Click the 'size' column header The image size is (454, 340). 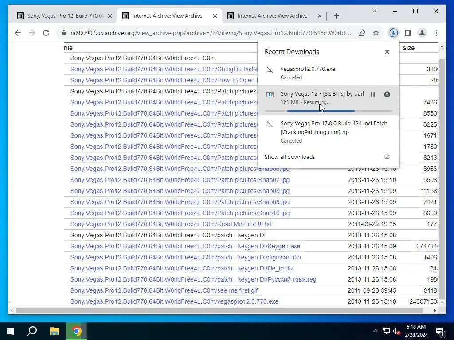coord(408,48)
